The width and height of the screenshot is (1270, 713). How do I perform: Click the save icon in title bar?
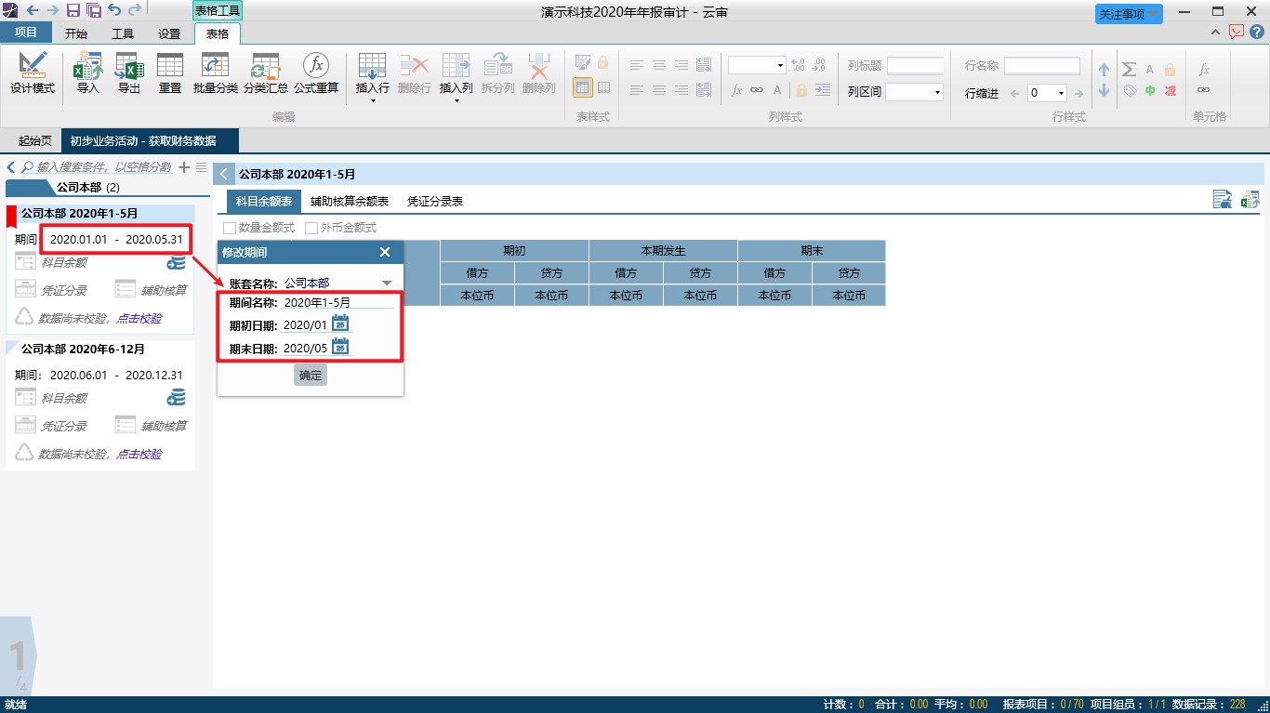[x=73, y=10]
